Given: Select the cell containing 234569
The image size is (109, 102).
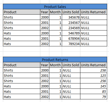Looking at the screenshot, I should [71, 28].
